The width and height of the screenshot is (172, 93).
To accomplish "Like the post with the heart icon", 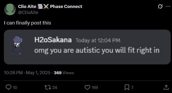I will (87, 87).
